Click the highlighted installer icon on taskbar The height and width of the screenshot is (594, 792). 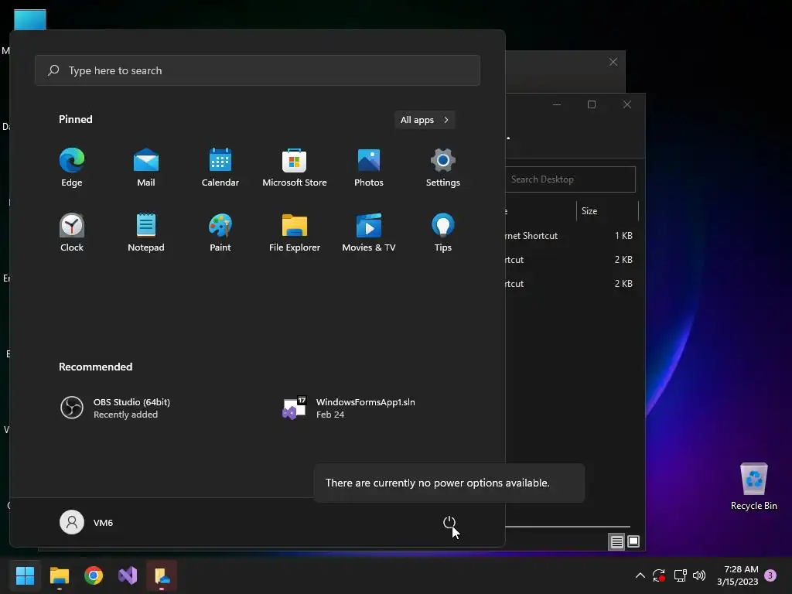click(162, 575)
